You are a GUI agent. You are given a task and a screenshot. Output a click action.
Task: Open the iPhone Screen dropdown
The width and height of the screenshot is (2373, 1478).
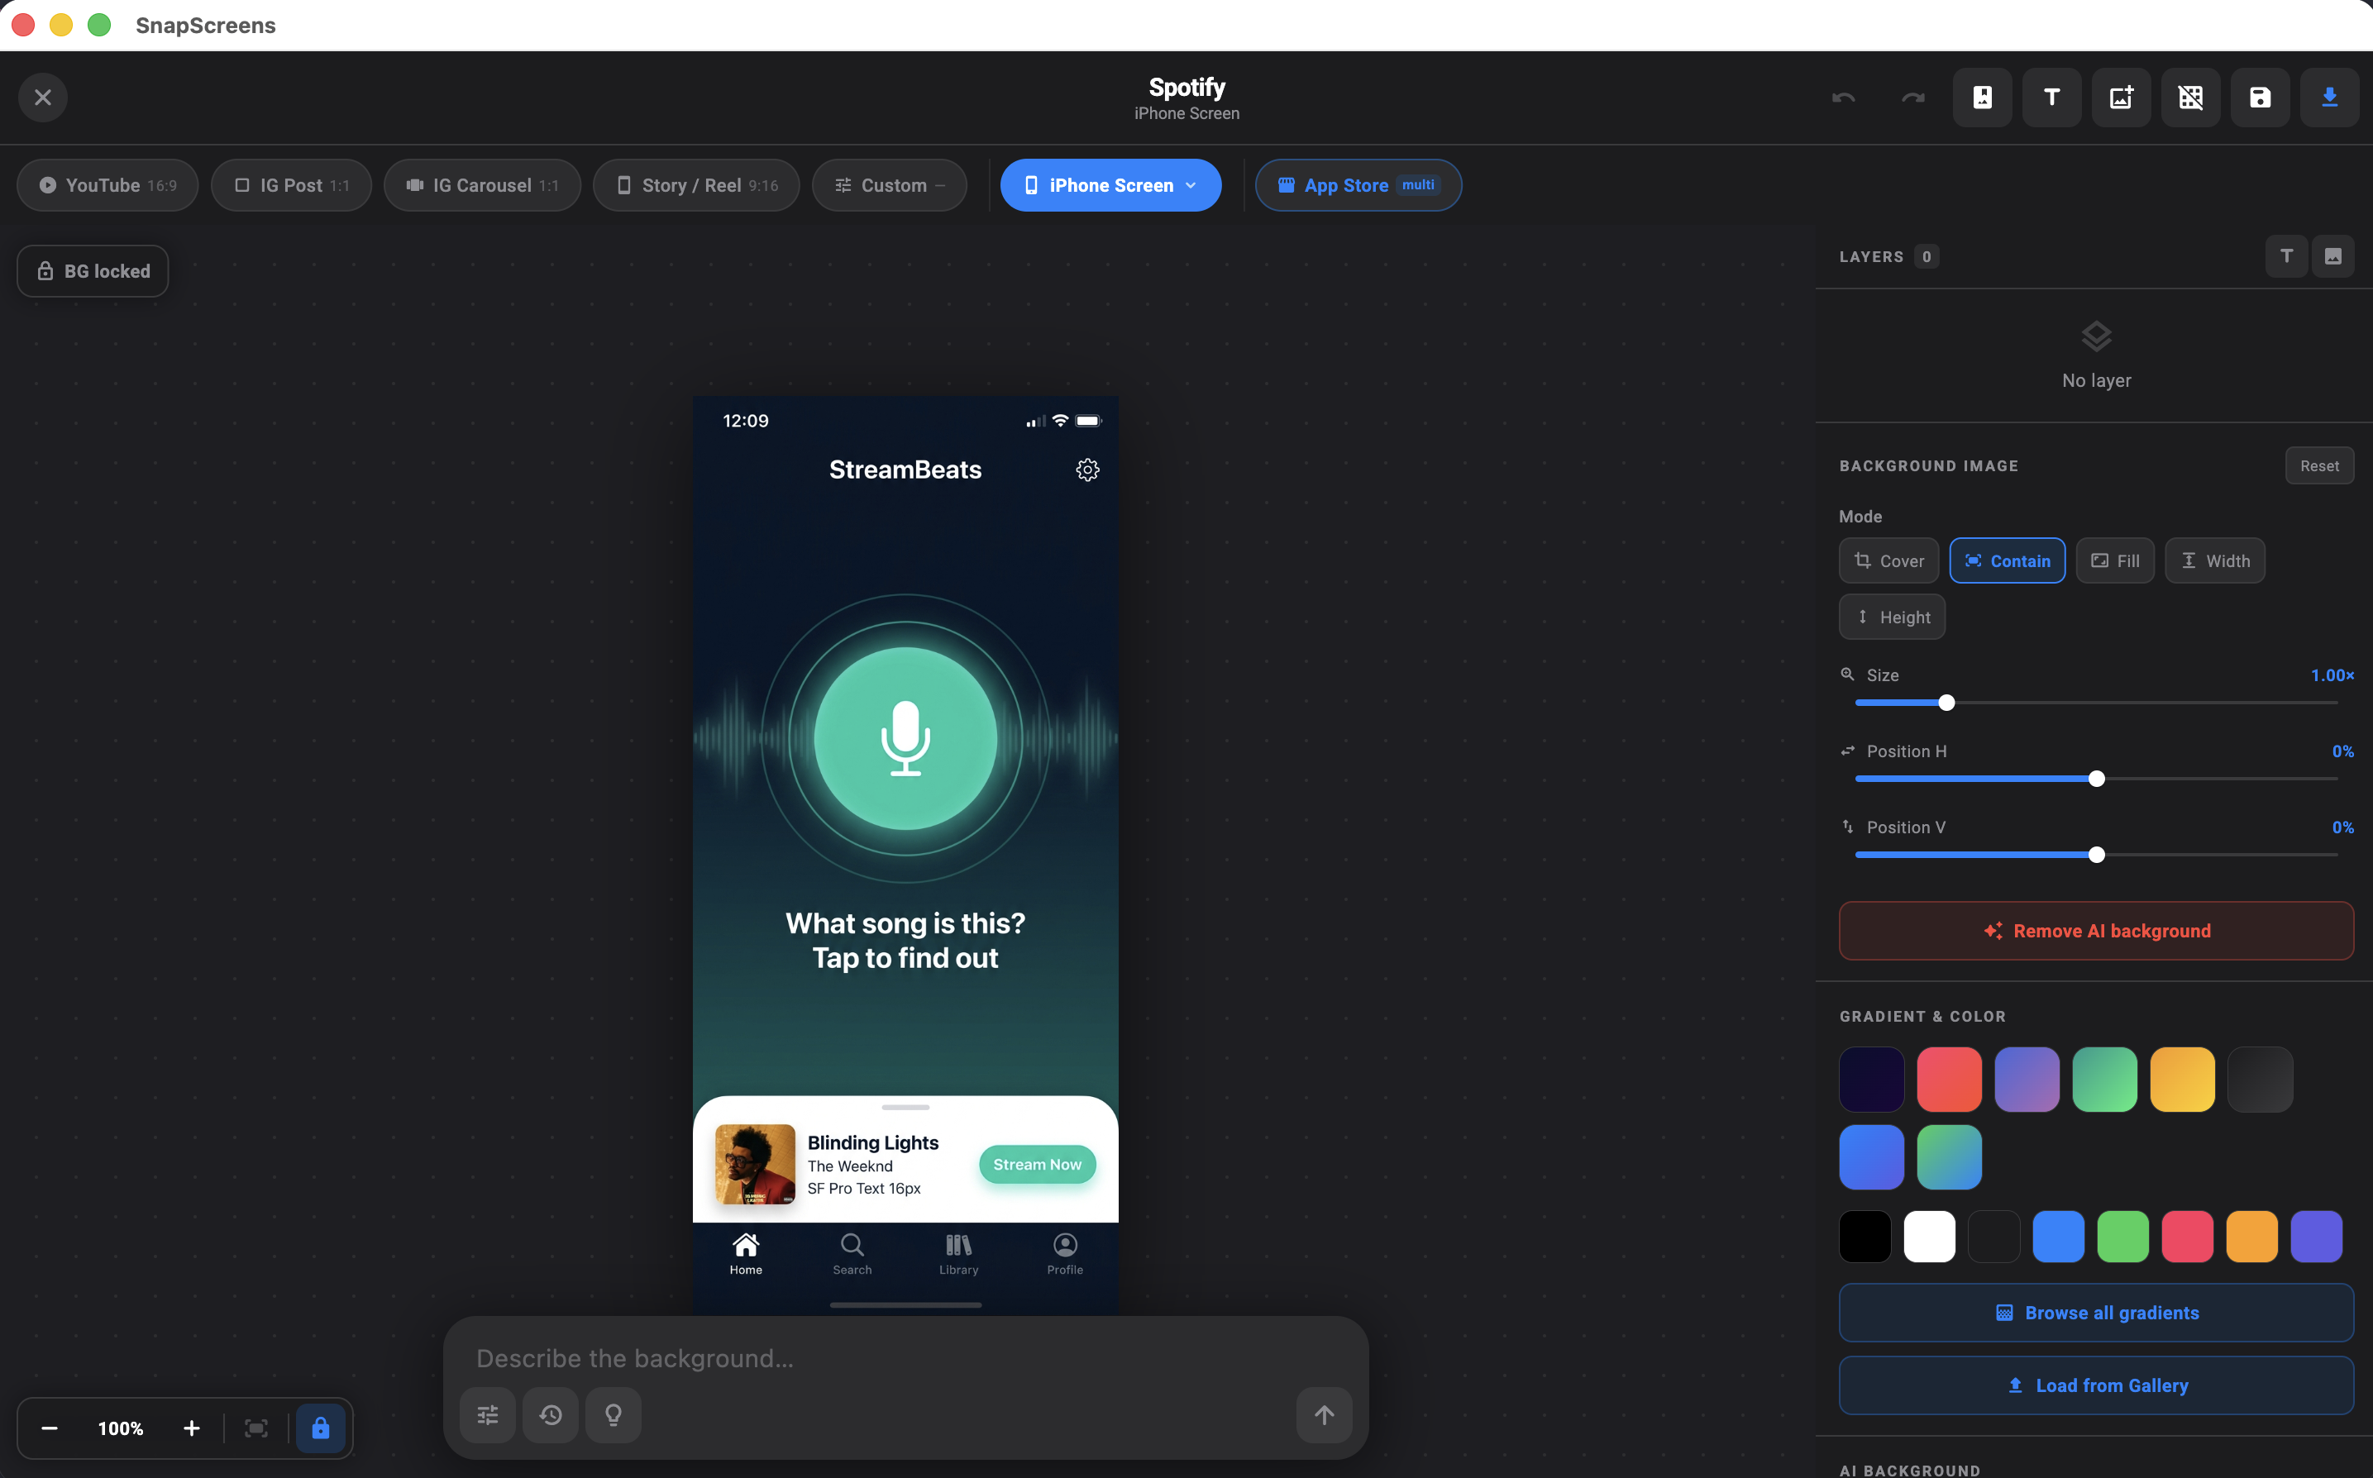coord(1110,185)
